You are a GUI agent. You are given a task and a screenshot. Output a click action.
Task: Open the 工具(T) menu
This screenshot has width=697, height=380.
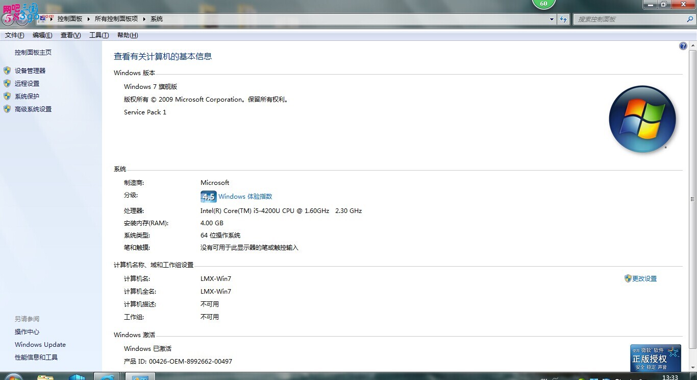[99, 35]
